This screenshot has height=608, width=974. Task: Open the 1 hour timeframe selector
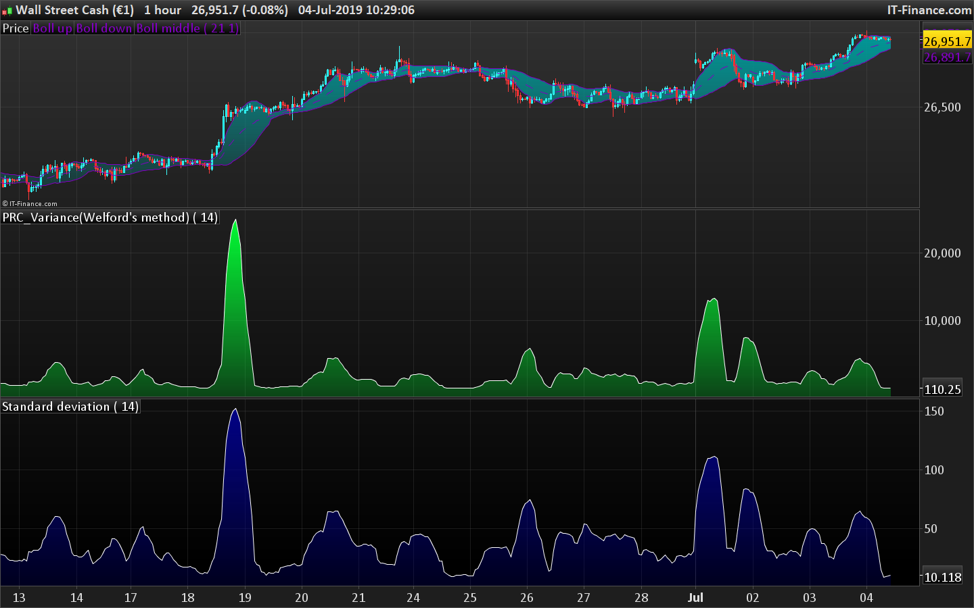164,10
